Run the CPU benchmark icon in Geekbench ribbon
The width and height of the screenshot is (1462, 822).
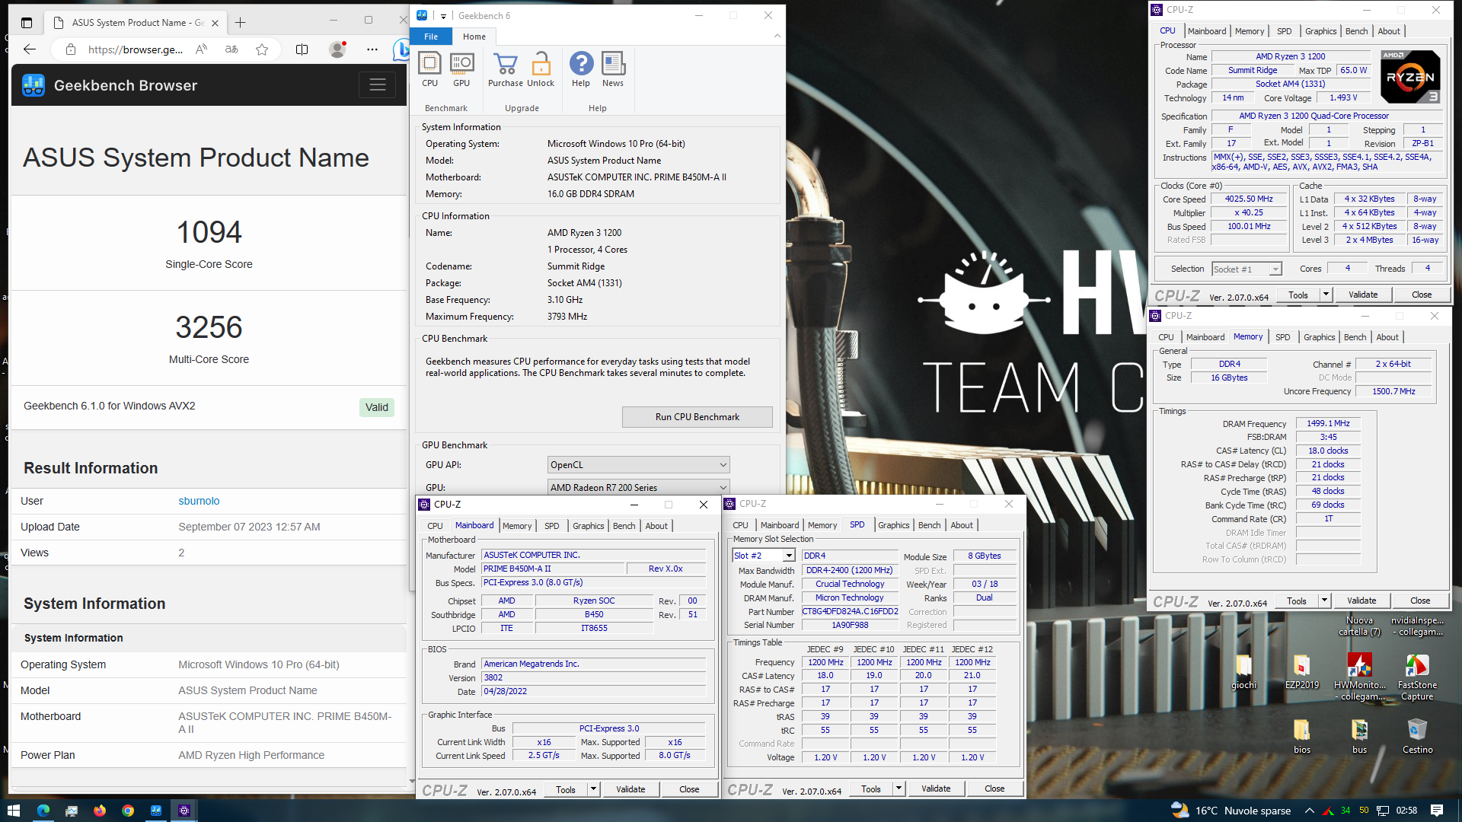click(x=429, y=69)
